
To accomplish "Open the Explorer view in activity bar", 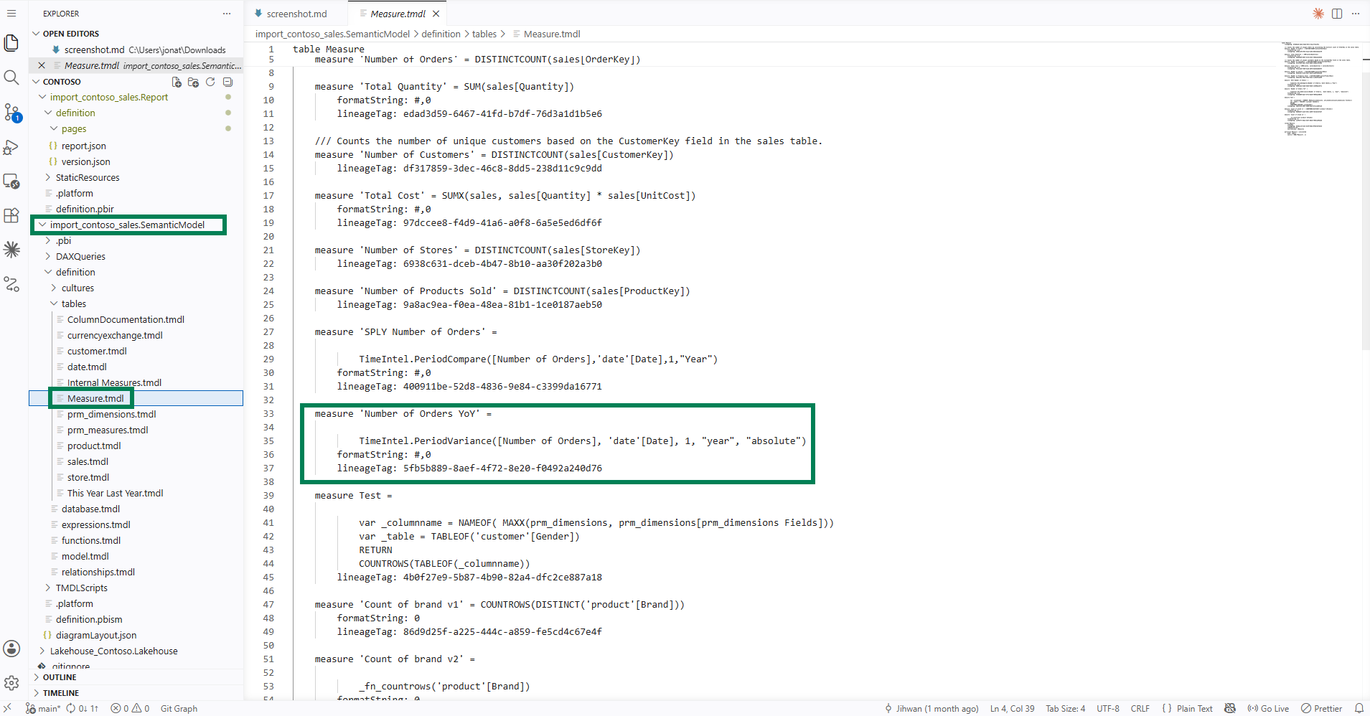I will tap(11, 43).
